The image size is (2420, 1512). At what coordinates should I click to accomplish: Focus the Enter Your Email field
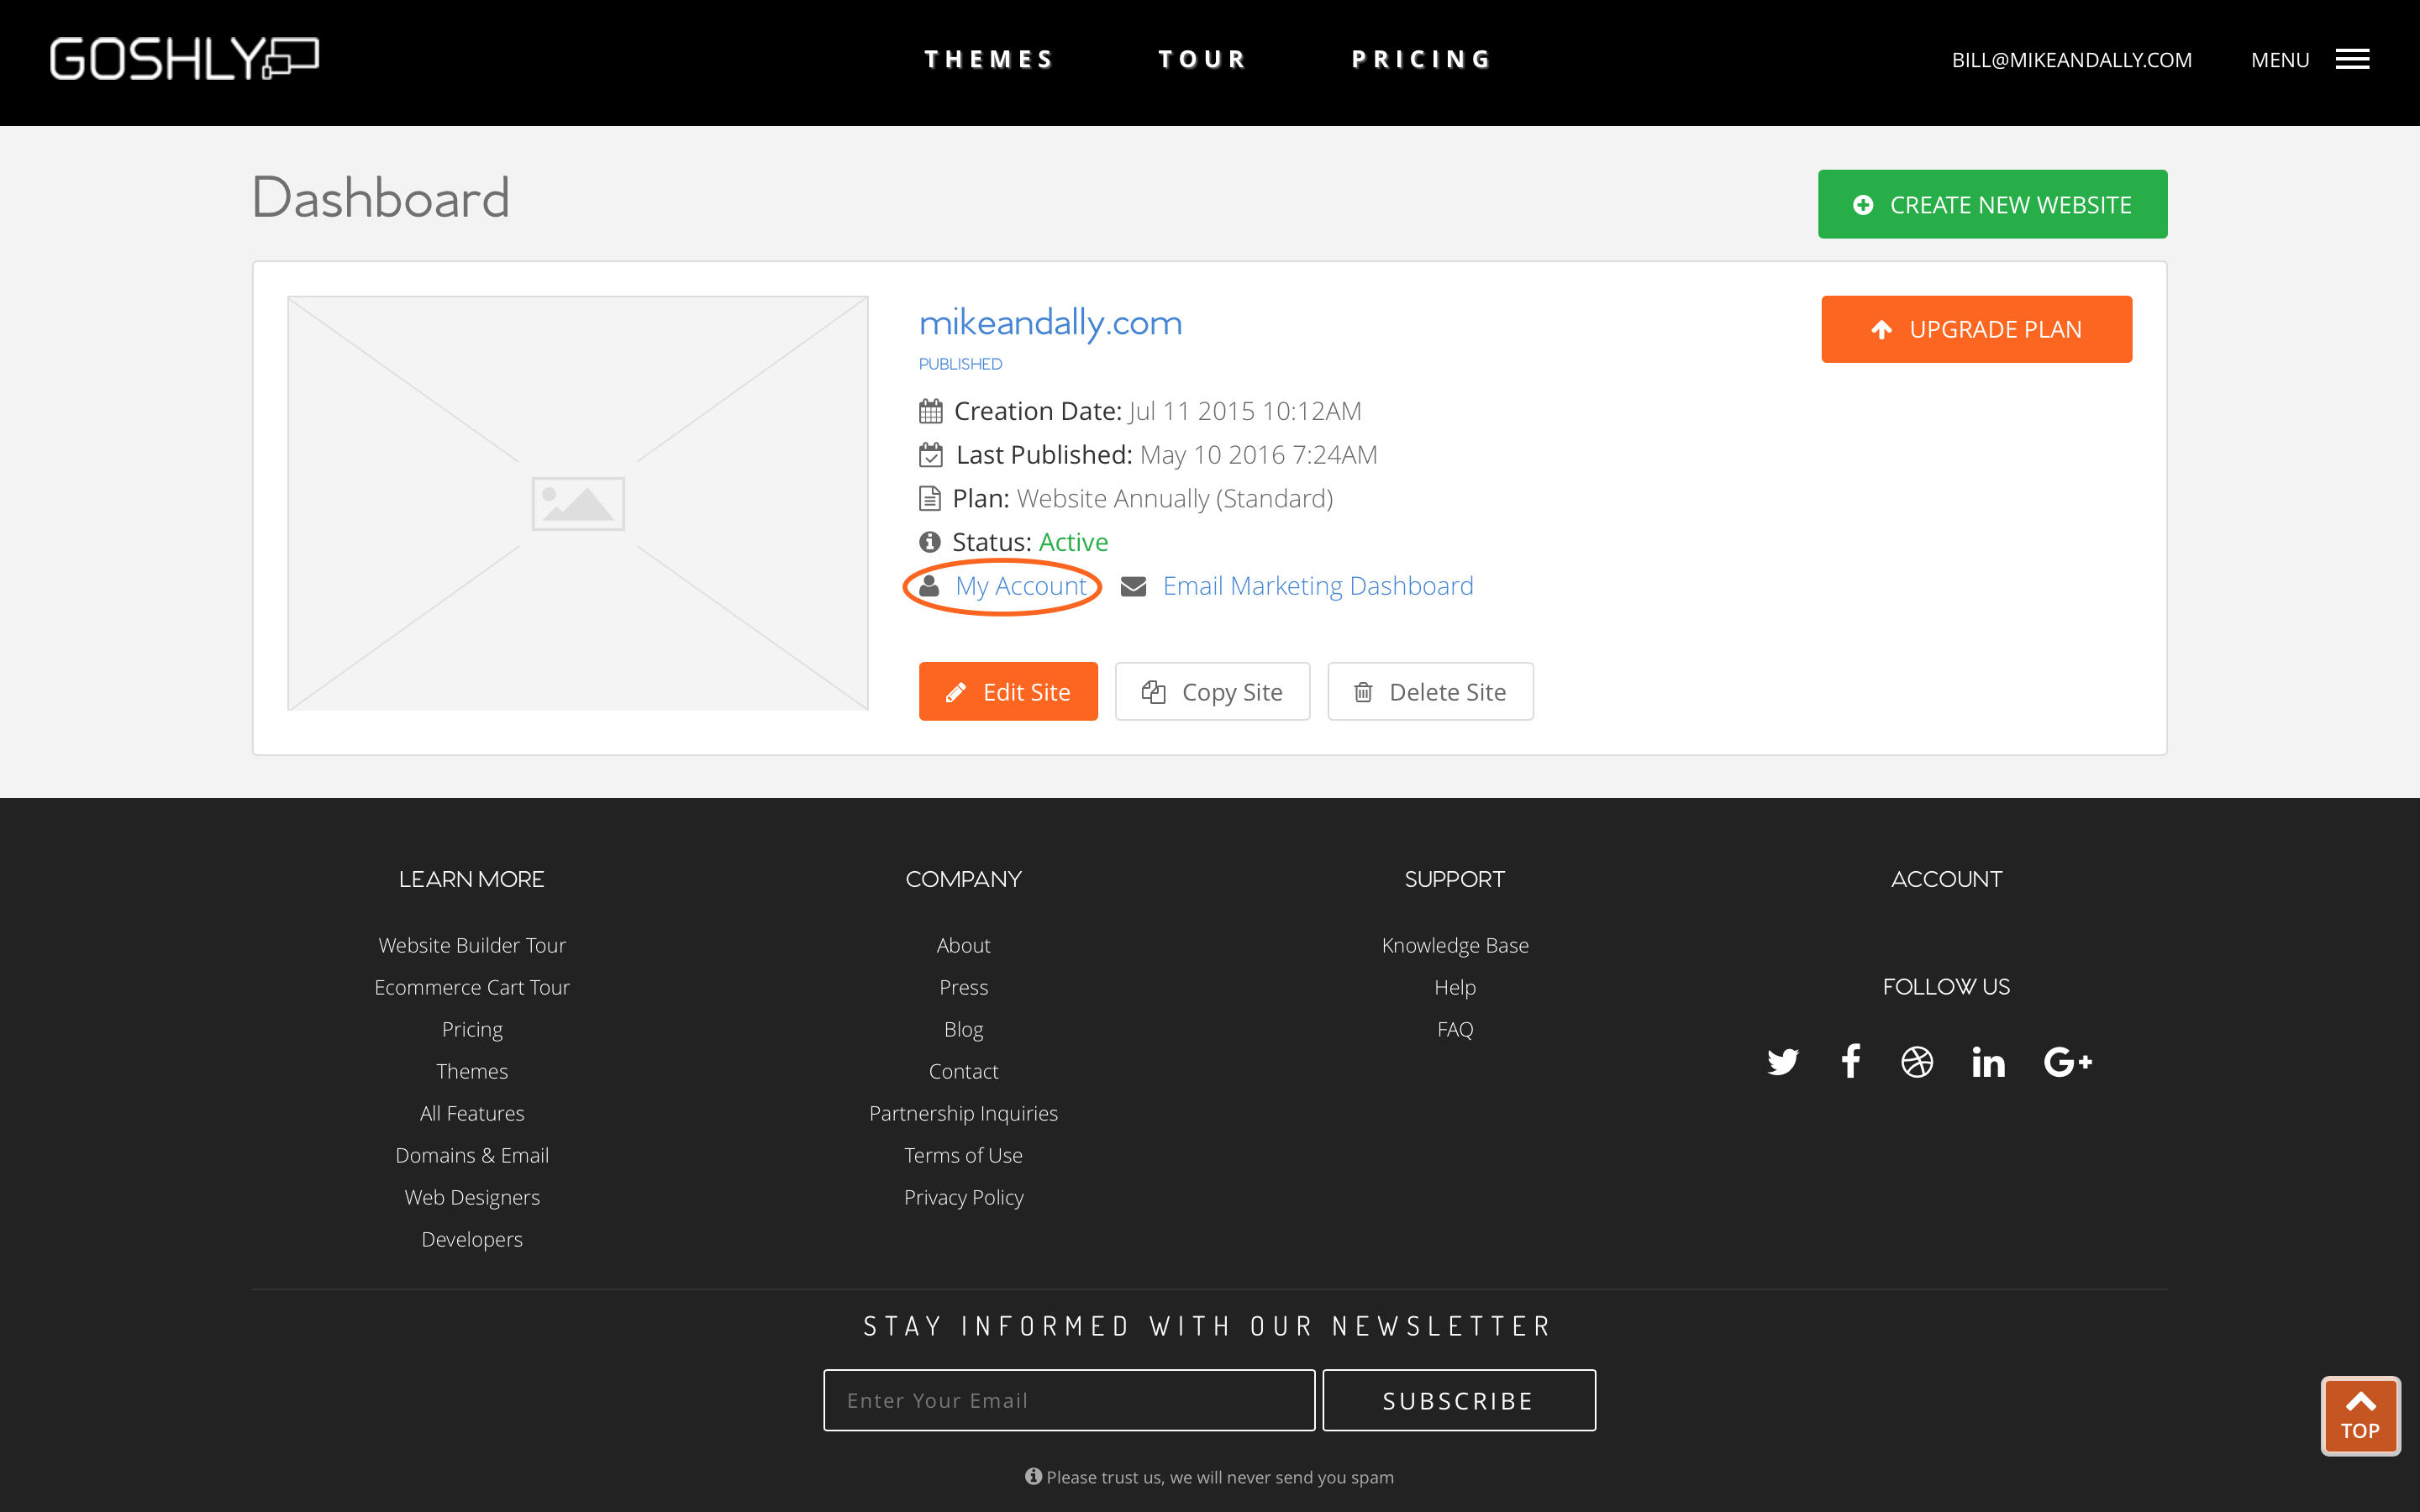(1068, 1400)
